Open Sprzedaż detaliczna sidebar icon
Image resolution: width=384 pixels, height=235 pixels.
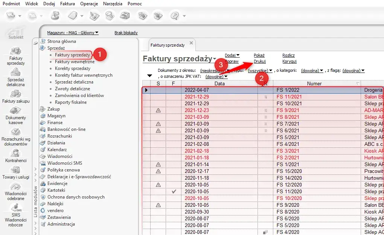click(15, 72)
